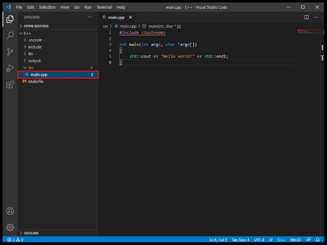Open the Go menu

pos(76,7)
